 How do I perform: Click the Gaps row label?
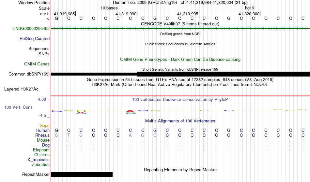tap(44, 126)
